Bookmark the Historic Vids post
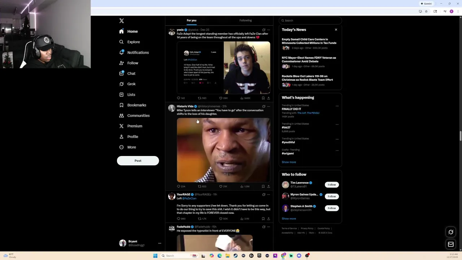The image size is (462, 260). coord(263,186)
